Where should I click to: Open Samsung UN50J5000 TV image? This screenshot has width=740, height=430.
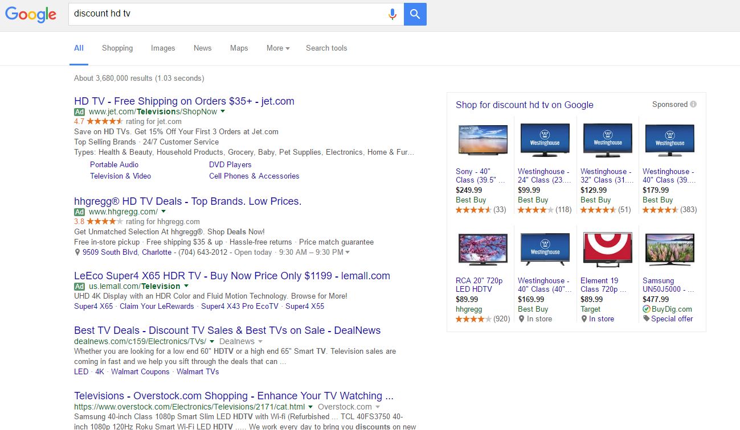669,249
